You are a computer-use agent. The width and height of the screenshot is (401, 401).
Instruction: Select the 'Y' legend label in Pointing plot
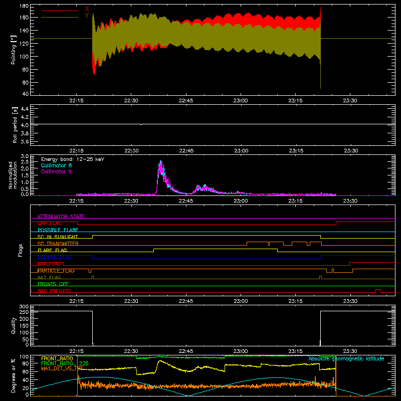coord(87,16)
